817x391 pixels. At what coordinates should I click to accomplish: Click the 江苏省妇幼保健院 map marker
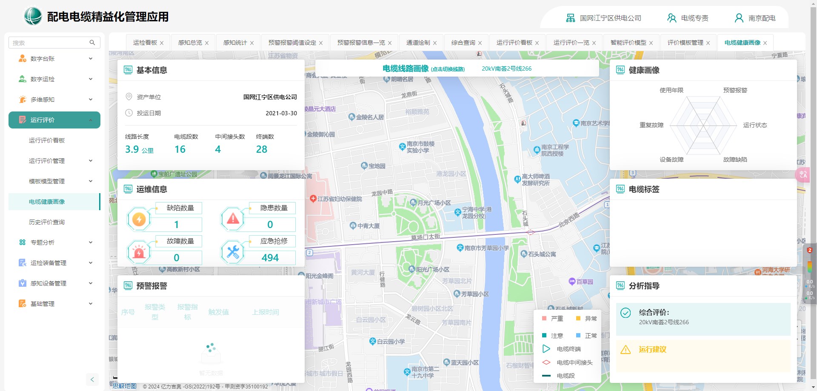313,199
